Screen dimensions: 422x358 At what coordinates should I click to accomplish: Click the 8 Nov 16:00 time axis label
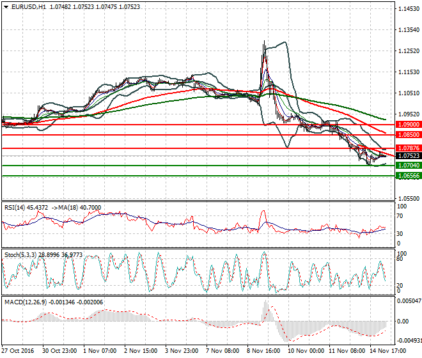263,351
